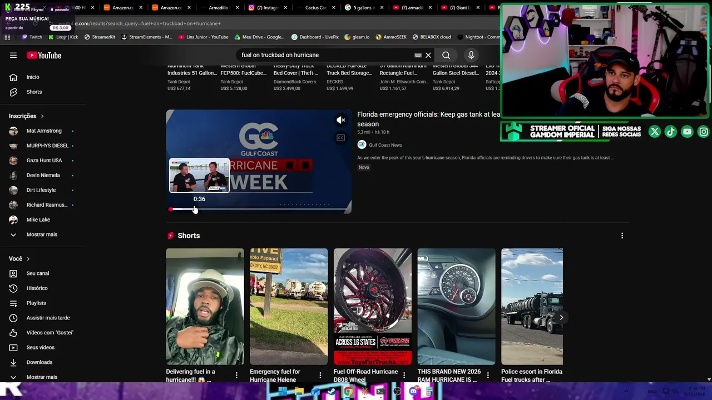Open the StreamerKit bookmark
The width and height of the screenshot is (712, 400).
(x=100, y=37)
